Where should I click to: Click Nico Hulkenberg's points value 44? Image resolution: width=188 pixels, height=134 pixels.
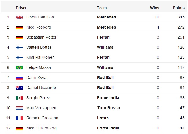coord(182,128)
